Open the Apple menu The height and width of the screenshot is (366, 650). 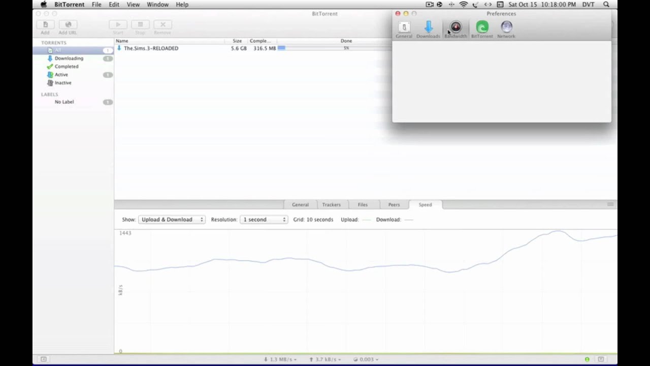[44, 5]
